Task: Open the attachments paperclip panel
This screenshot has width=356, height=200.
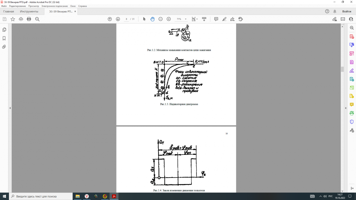Action: click(x=4, y=47)
